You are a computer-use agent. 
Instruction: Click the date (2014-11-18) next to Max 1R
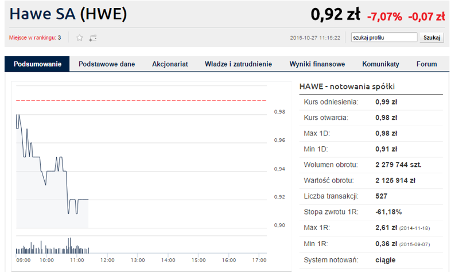[414, 228]
